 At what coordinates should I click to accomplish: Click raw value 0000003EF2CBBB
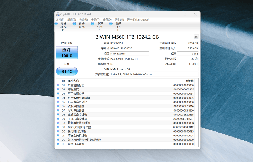(x=184, y=114)
